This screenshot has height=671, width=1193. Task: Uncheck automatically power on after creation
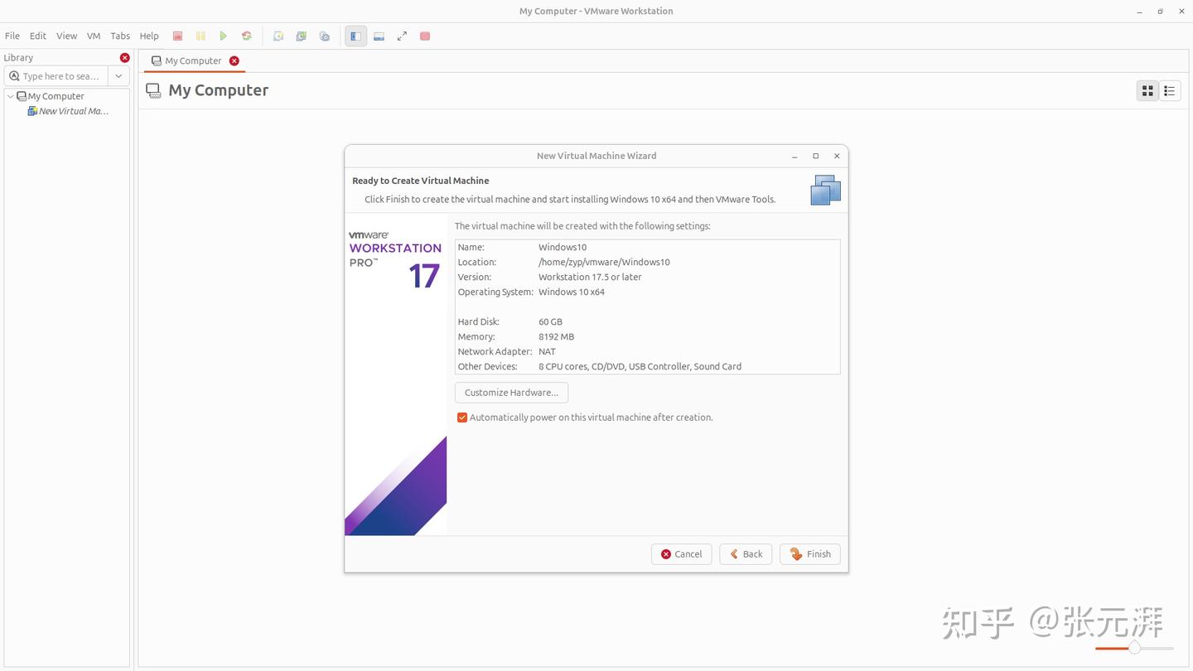click(x=462, y=418)
